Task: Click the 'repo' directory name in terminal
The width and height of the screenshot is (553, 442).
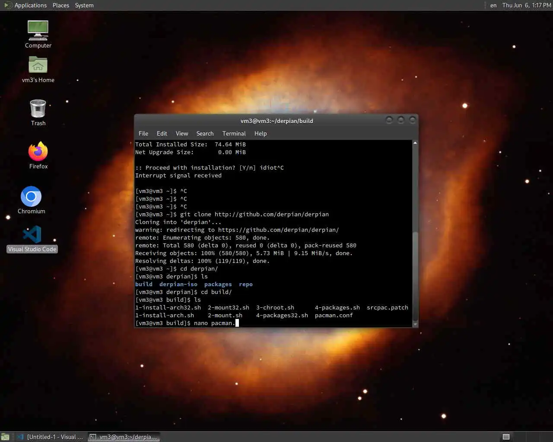Action: (x=246, y=284)
